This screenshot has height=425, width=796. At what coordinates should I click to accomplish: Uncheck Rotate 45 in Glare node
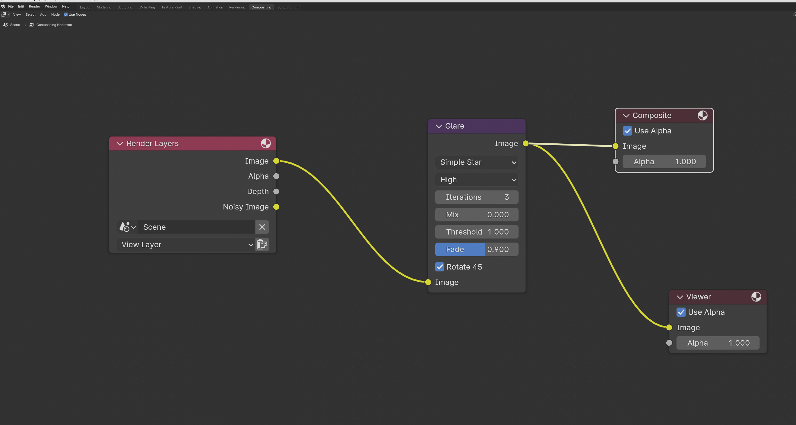440,267
